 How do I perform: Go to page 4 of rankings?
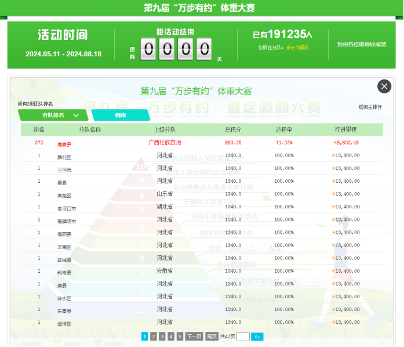[x=171, y=337]
